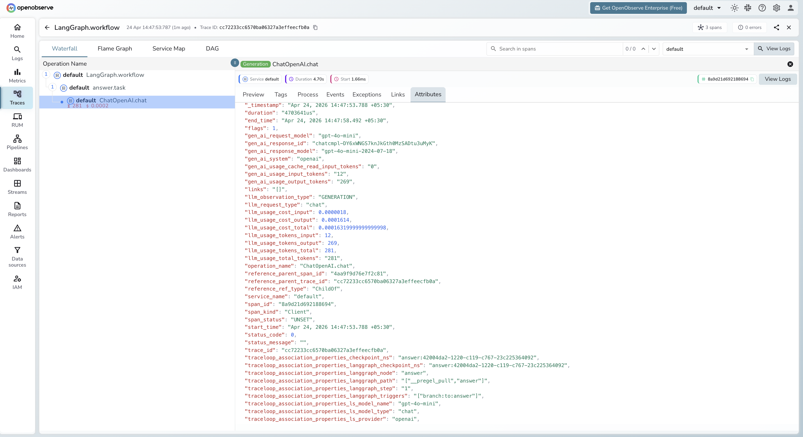Open the Logs section in the sidebar

coord(17,53)
